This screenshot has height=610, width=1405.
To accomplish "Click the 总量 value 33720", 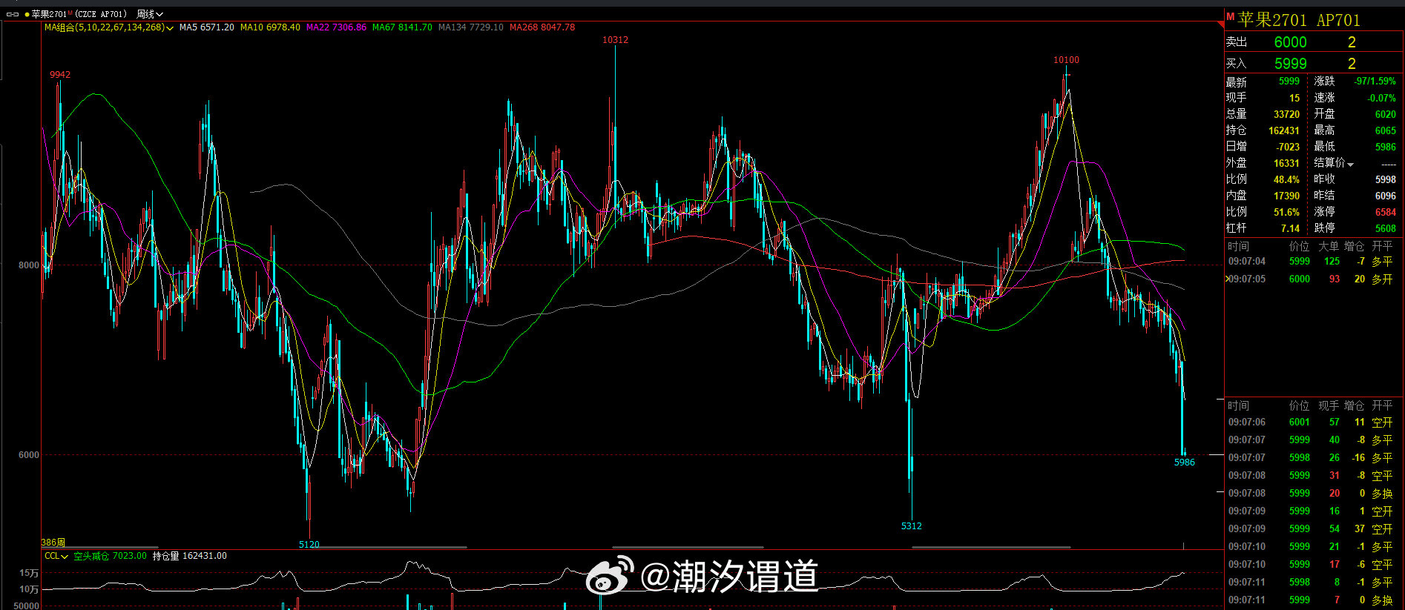I will coord(1286,114).
